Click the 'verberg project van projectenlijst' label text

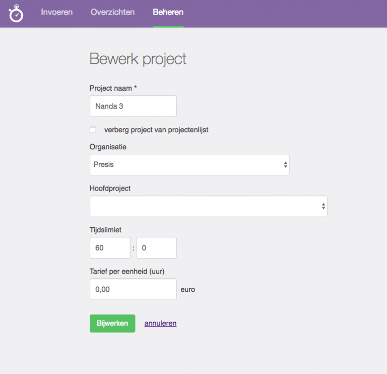(156, 130)
